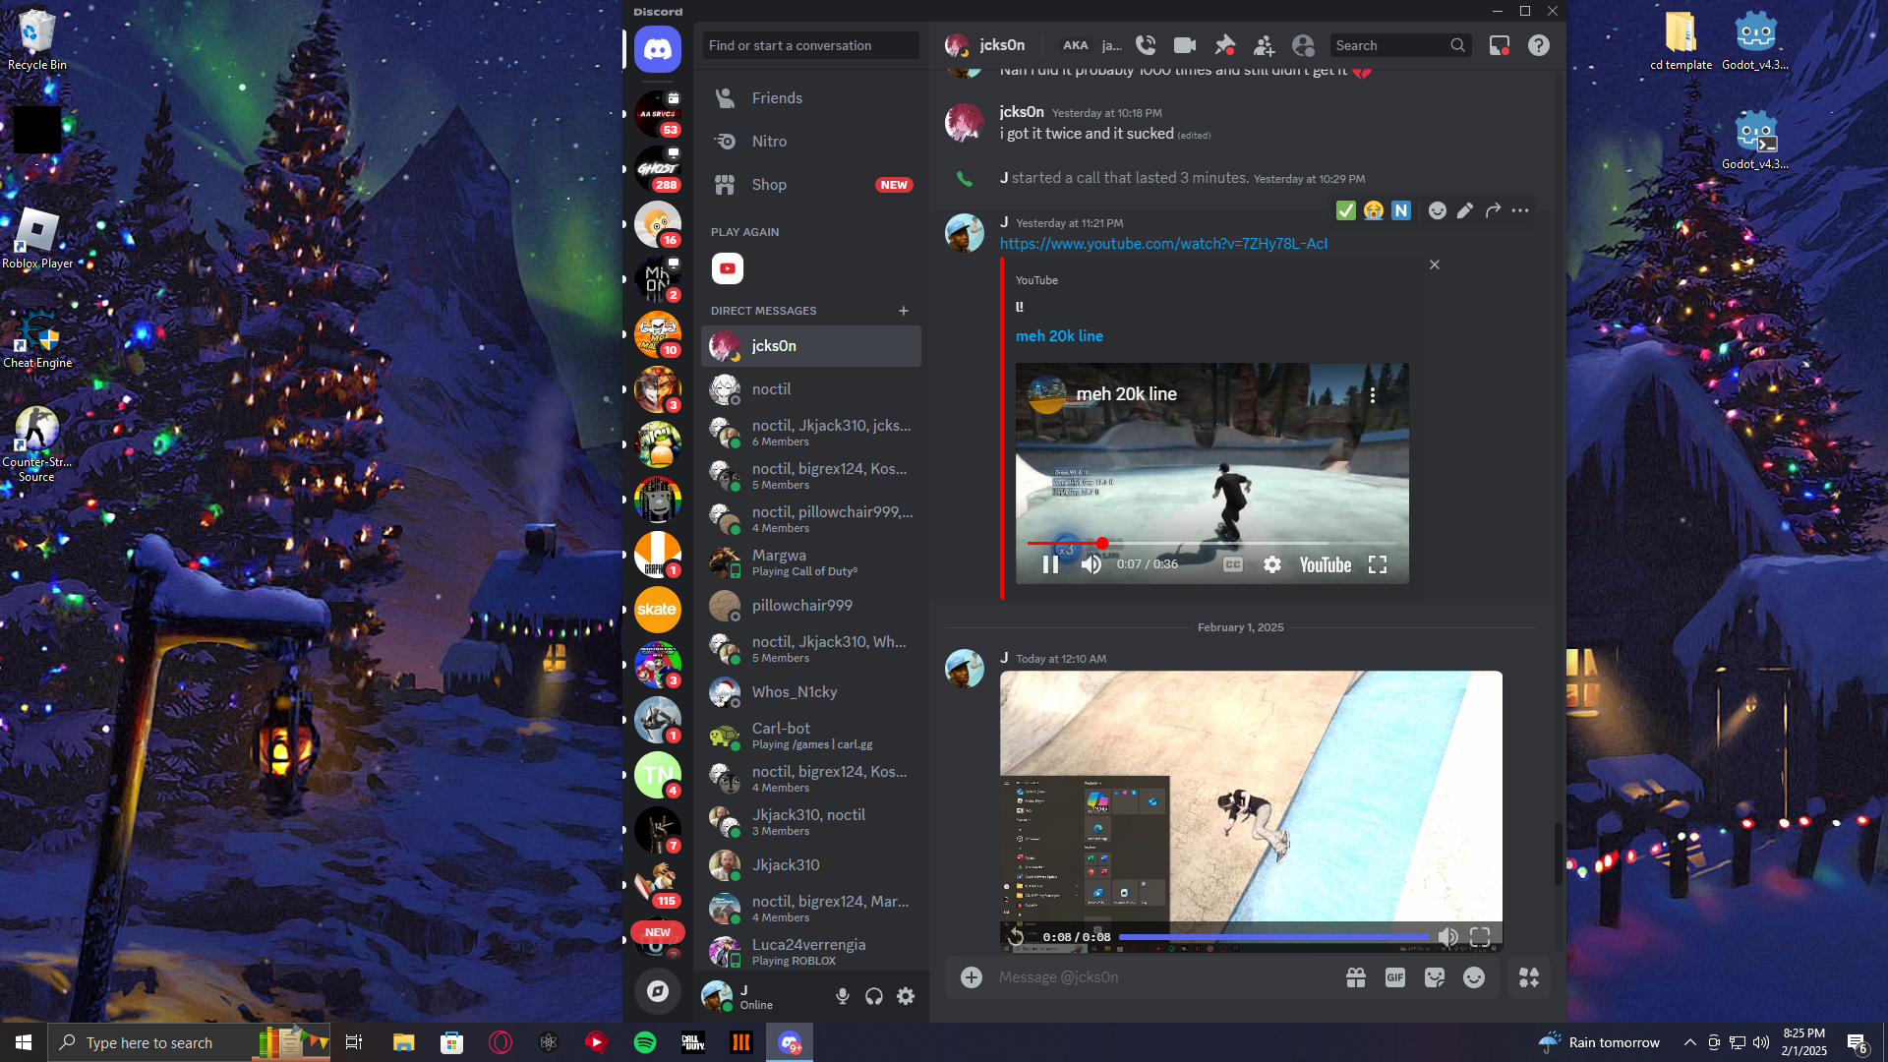Mute the microphone

click(843, 996)
